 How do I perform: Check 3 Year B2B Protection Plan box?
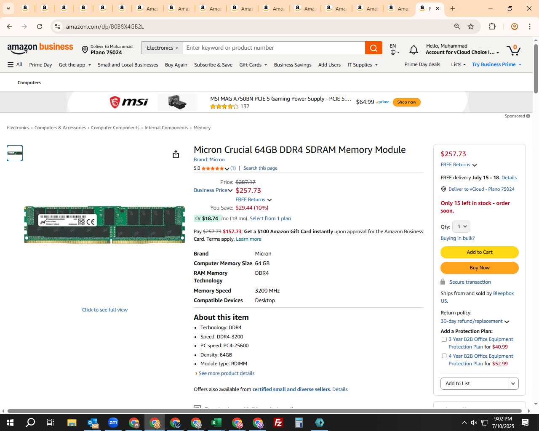coord(444,339)
